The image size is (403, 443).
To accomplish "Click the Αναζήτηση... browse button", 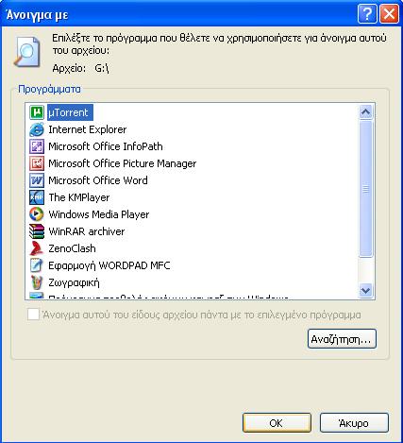I will pos(342,339).
